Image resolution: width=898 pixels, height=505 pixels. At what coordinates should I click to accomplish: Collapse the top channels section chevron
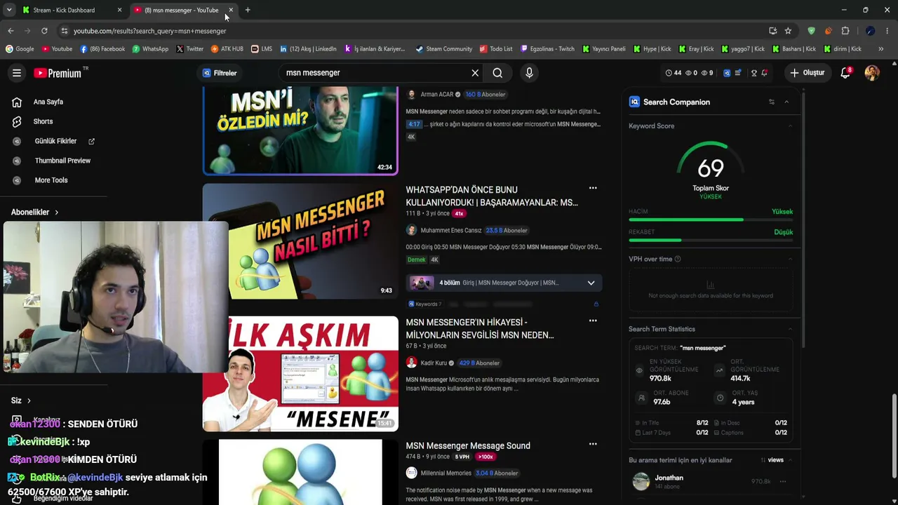(790, 460)
